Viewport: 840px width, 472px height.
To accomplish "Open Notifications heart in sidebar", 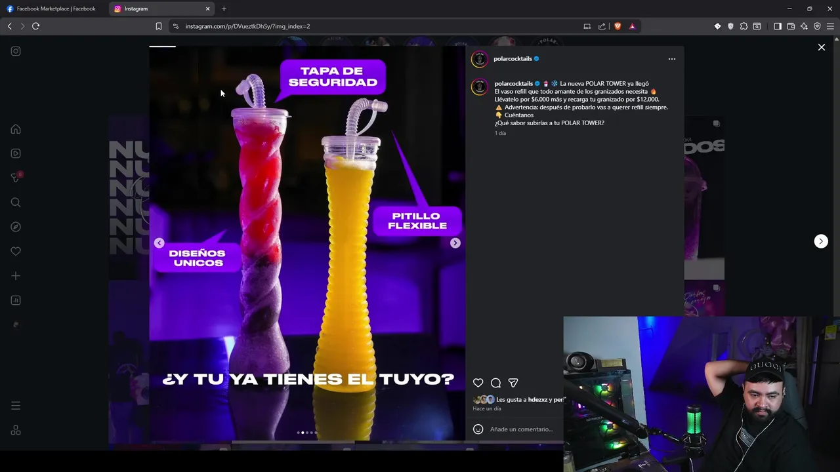I will pyautogui.click(x=16, y=251).
